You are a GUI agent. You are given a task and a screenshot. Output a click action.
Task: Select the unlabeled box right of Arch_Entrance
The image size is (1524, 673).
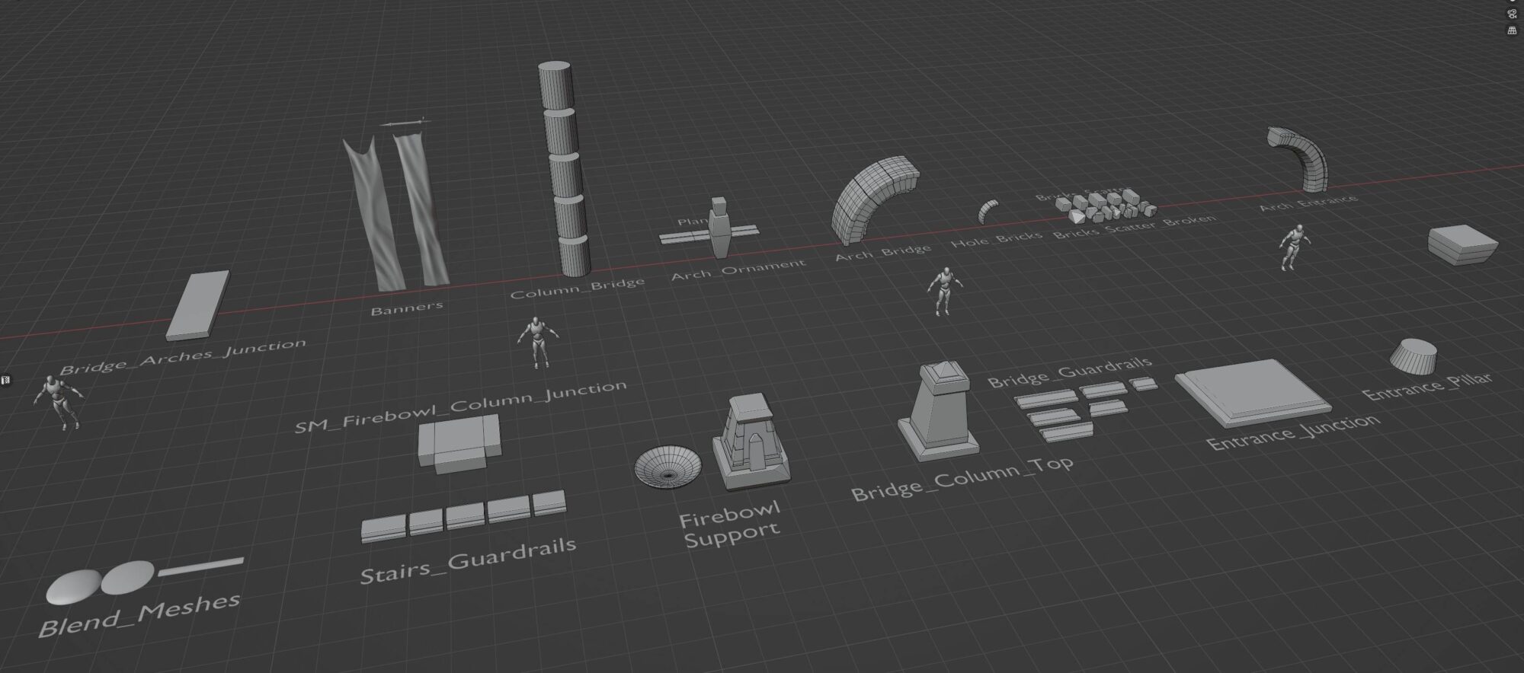coord(1462,244)
